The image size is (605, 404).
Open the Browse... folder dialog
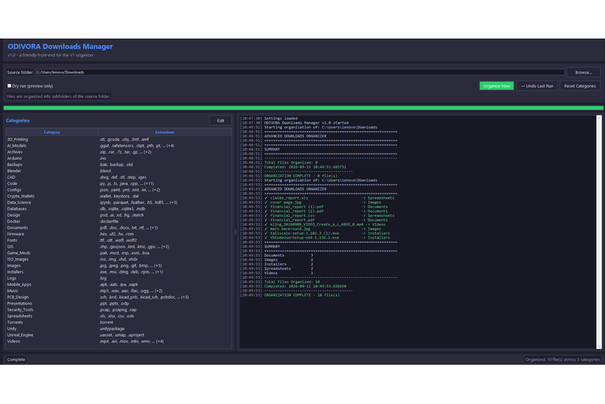583,72
